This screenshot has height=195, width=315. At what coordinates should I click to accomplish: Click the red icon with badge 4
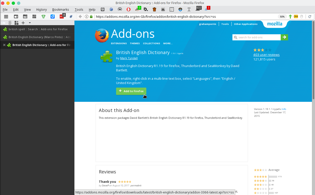click(62, 16)
